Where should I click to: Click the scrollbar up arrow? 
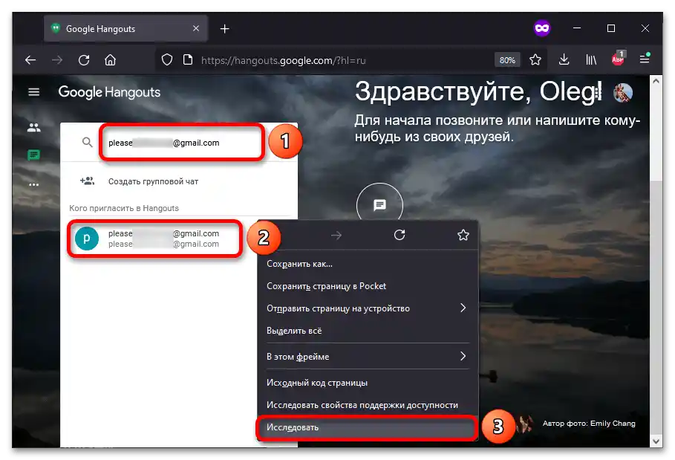[656, 81]
